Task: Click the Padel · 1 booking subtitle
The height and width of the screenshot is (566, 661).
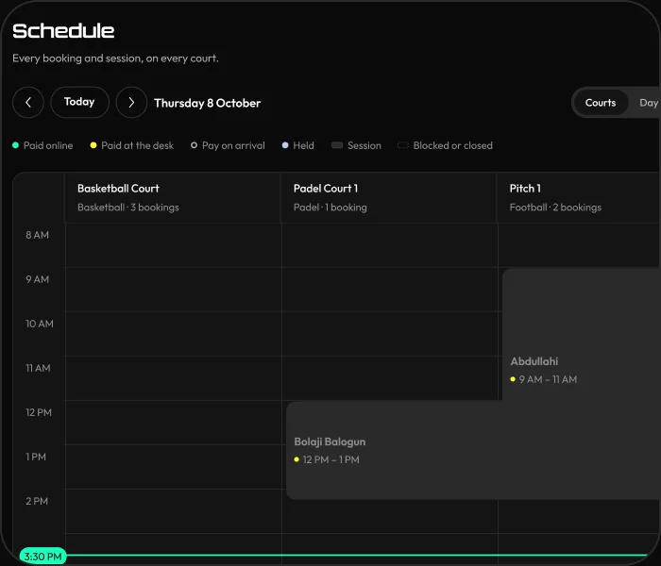Action: (330, 208)
